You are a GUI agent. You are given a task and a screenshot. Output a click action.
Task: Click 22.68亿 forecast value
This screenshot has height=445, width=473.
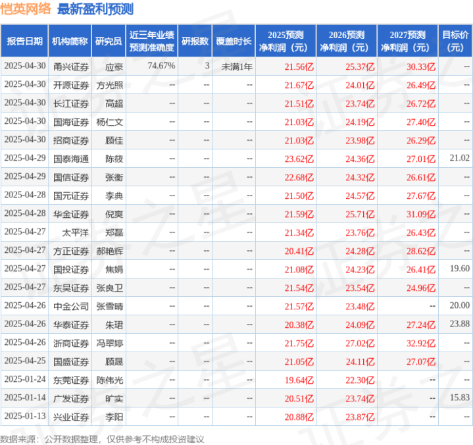coord(299,177)
